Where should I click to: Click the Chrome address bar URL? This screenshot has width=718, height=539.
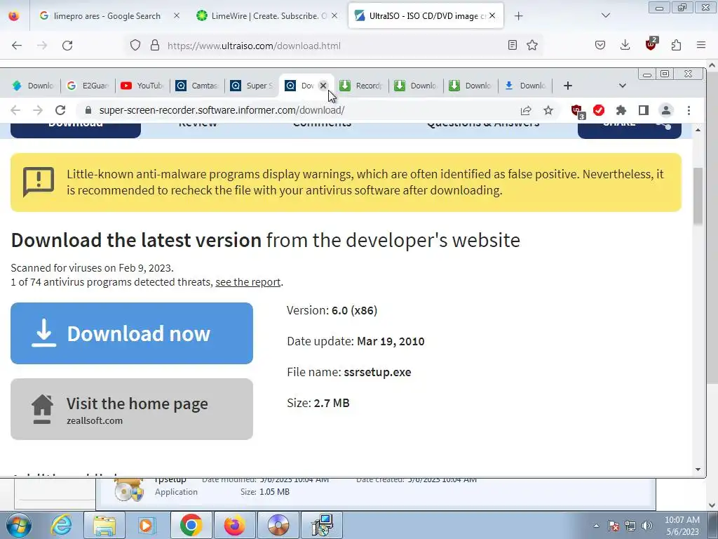tap(222, 110)
